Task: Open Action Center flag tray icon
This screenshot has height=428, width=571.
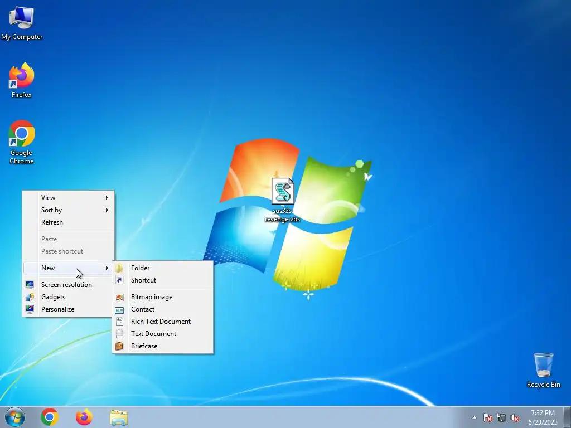Action: pos(487,417)
